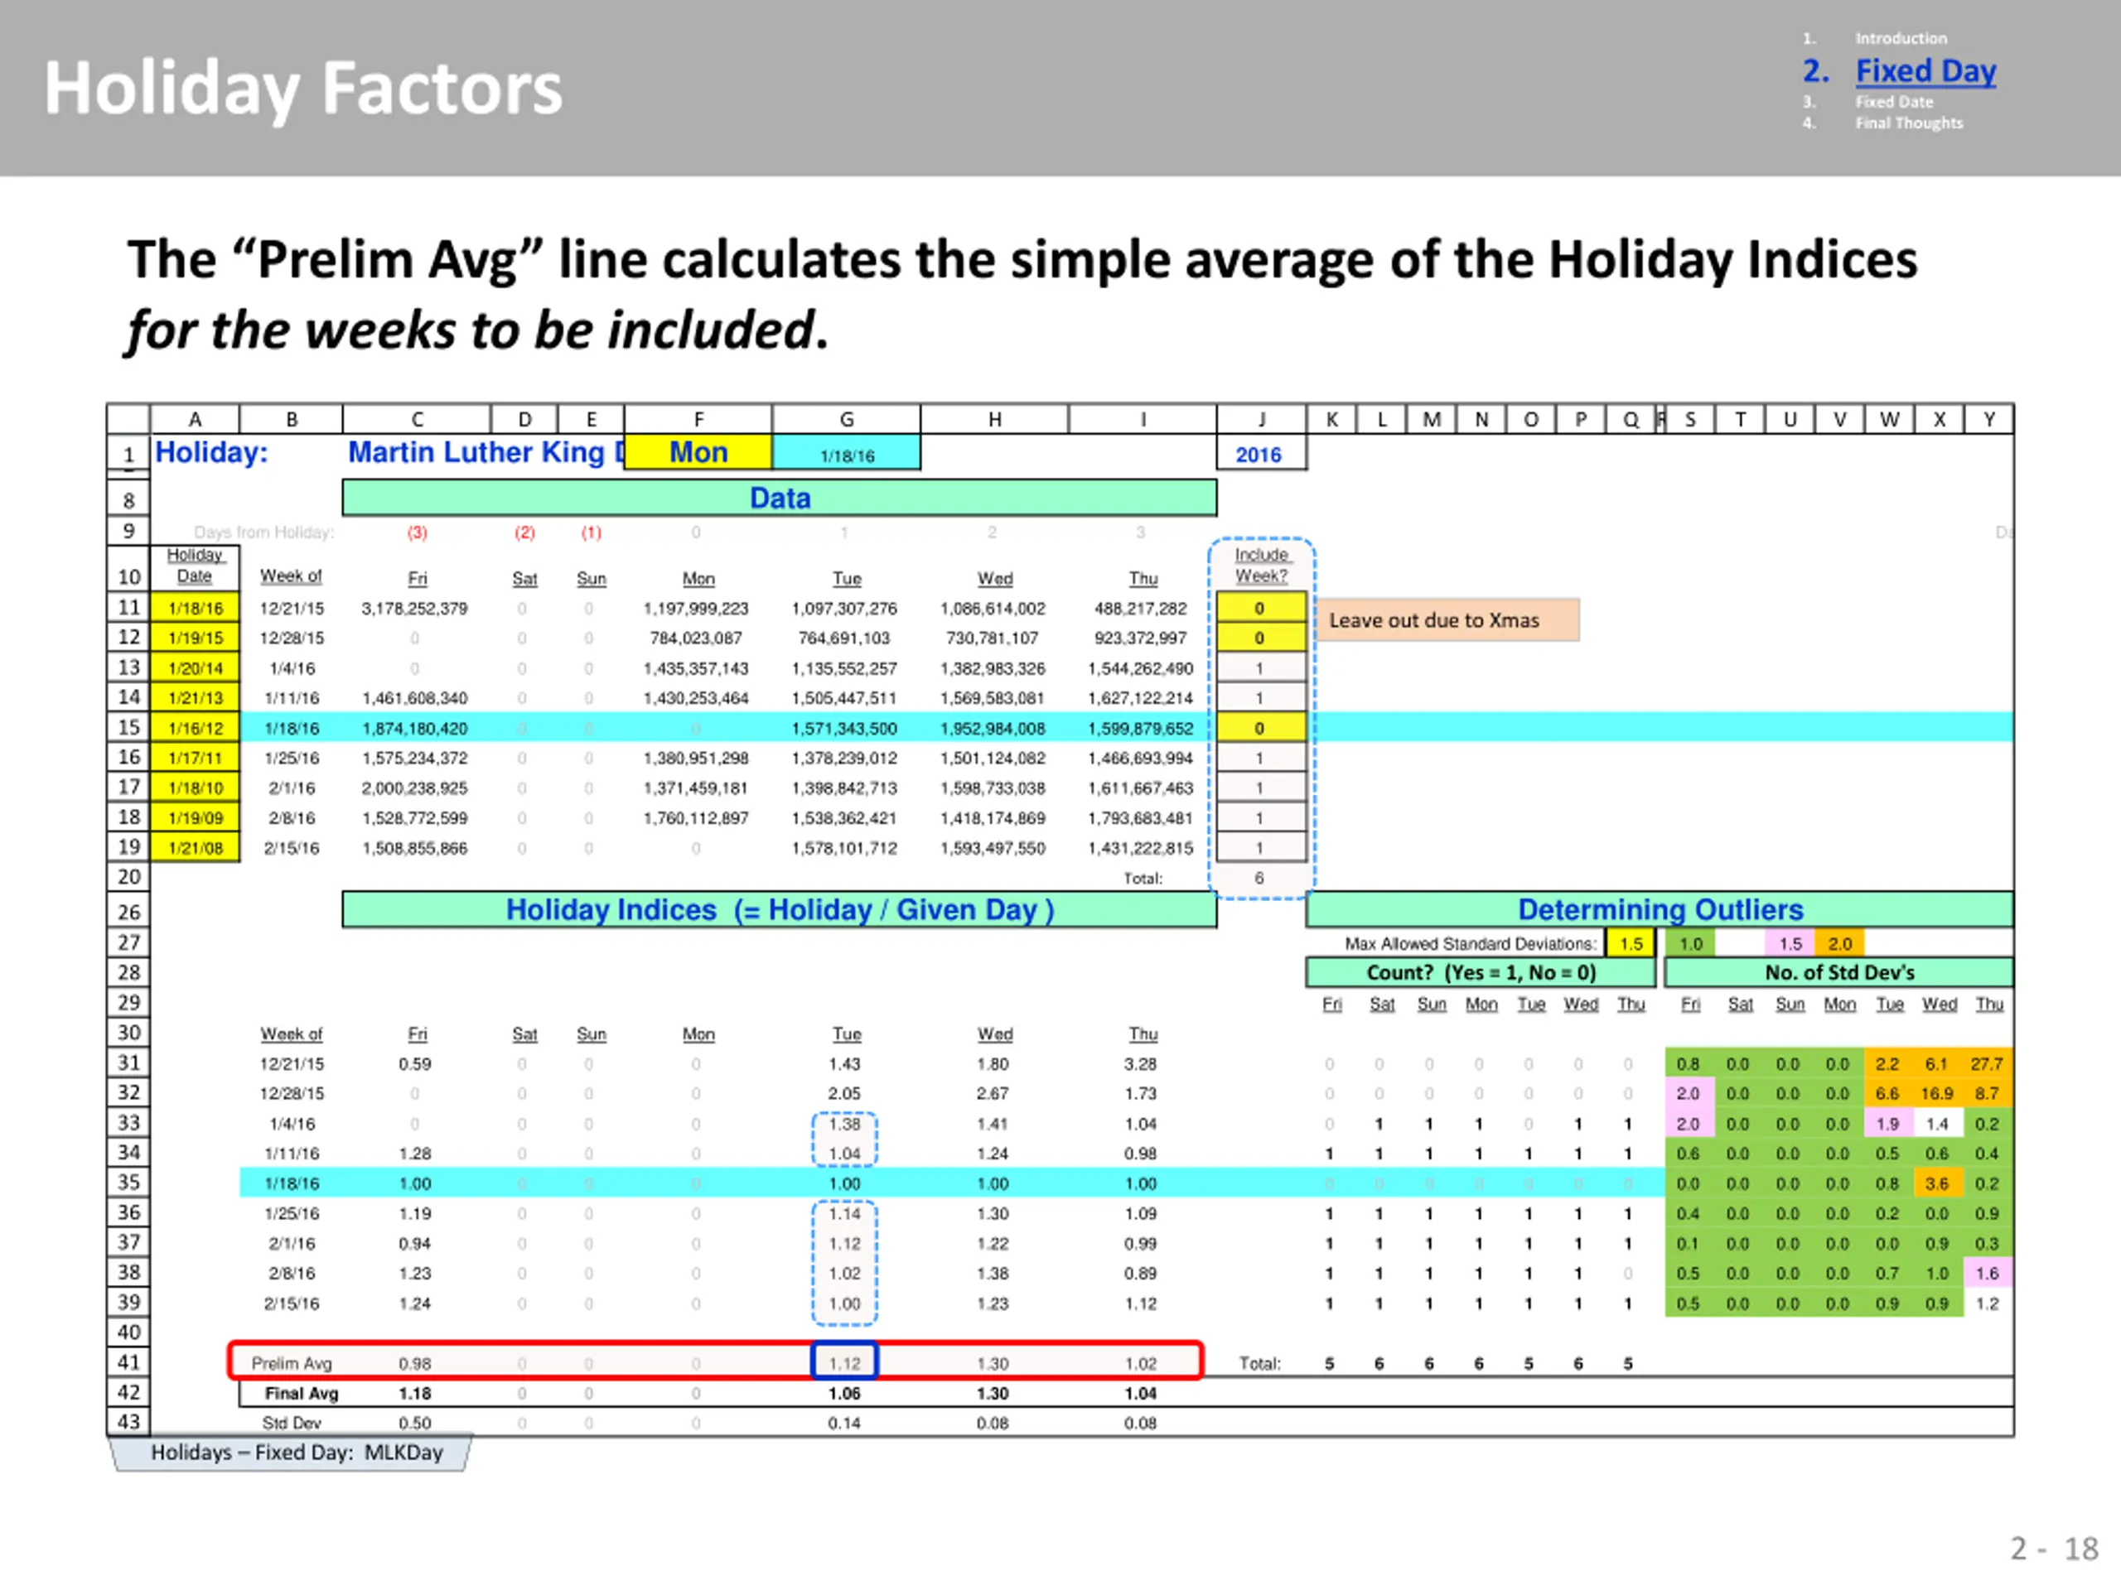The width and height of the screenshot is (2121, 1590).
Task: Toggle Include Week flag for 12/21/15
Action: [x=1260, y=608]
